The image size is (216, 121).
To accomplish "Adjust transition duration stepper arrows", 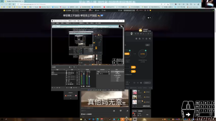I will point(109,74).
